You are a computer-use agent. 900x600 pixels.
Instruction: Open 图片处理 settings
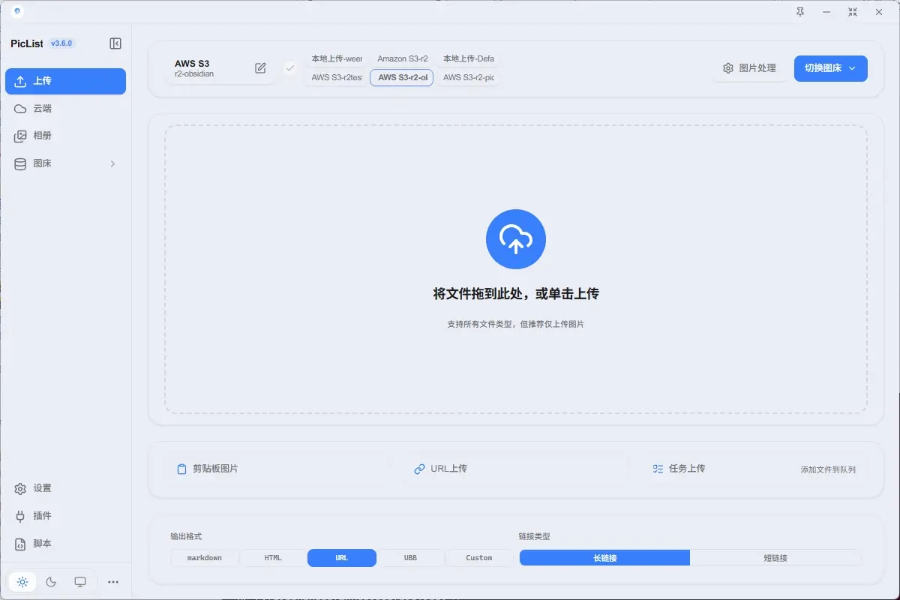pyautogui.click(x=749, y=68)
